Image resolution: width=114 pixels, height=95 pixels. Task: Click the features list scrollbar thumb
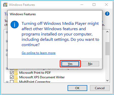click(107, 49)
